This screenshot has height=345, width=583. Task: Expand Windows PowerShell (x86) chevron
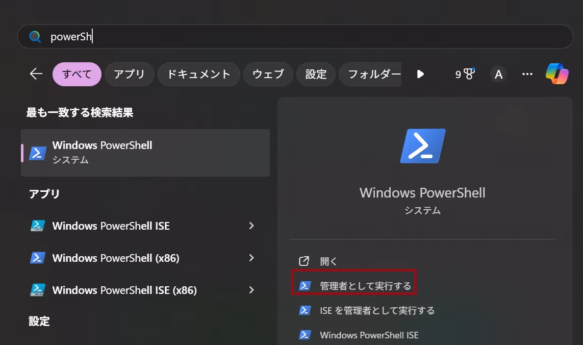click(252, 258)
